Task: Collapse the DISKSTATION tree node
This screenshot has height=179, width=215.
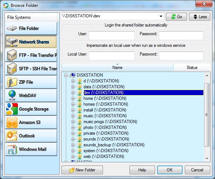Action: [66, 75]
